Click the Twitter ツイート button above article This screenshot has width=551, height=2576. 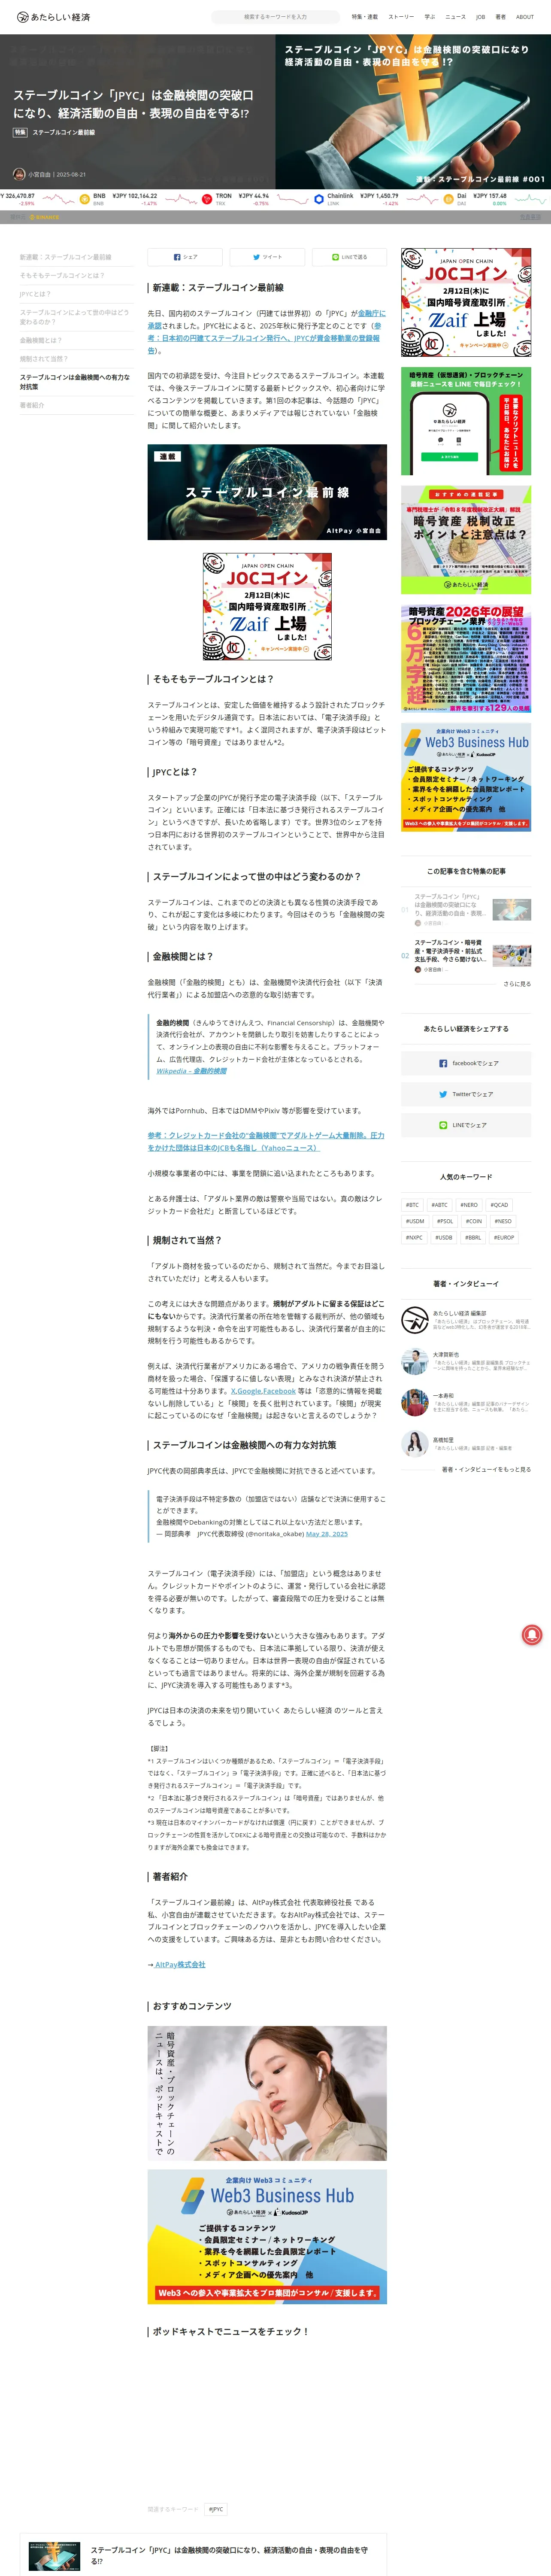point(267,257)
